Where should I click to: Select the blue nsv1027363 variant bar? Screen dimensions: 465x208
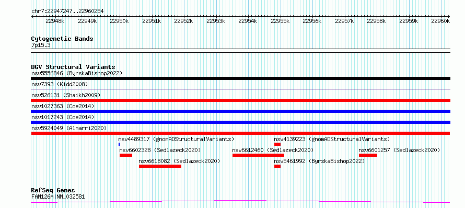pyautogui.click(x=240, y=111)
